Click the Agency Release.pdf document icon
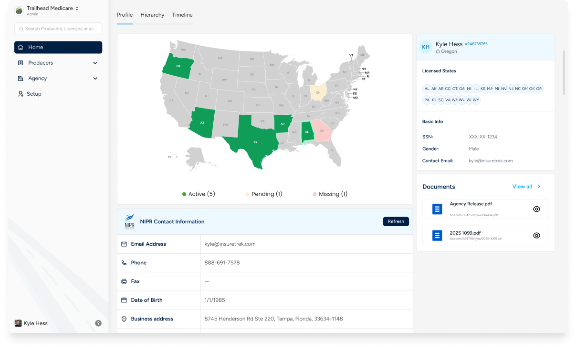The width and height of the screenshot is (576, 349). point(437,209)
